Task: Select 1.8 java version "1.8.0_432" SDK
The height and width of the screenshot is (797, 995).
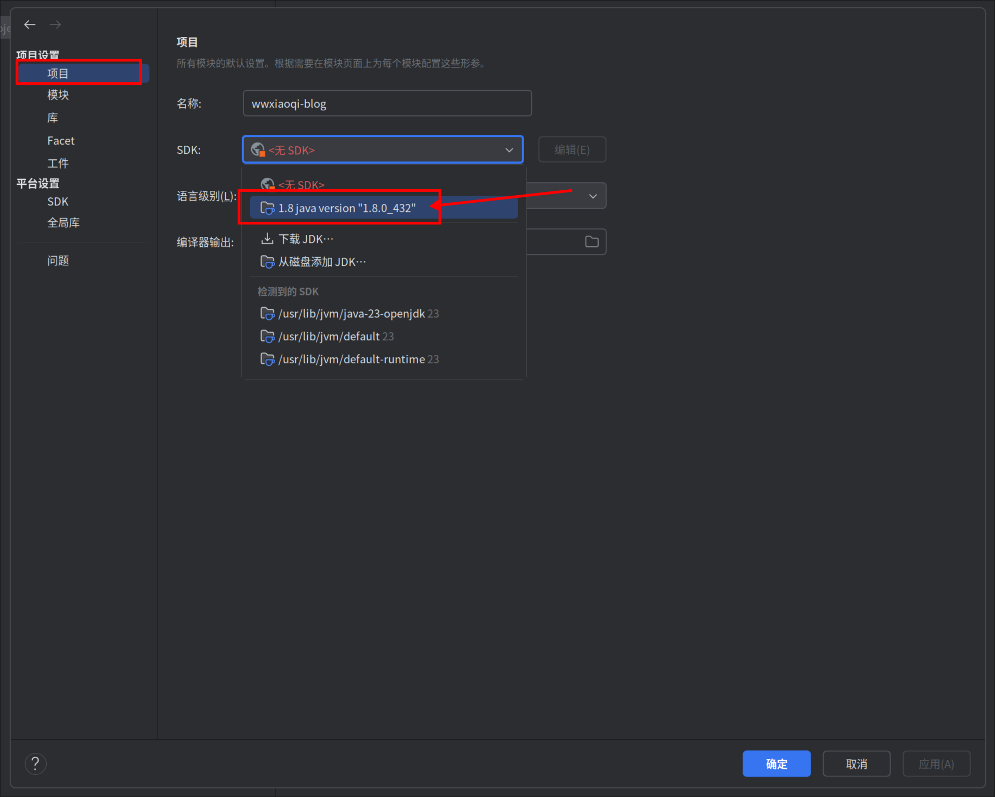Action: tap(346, 208)
